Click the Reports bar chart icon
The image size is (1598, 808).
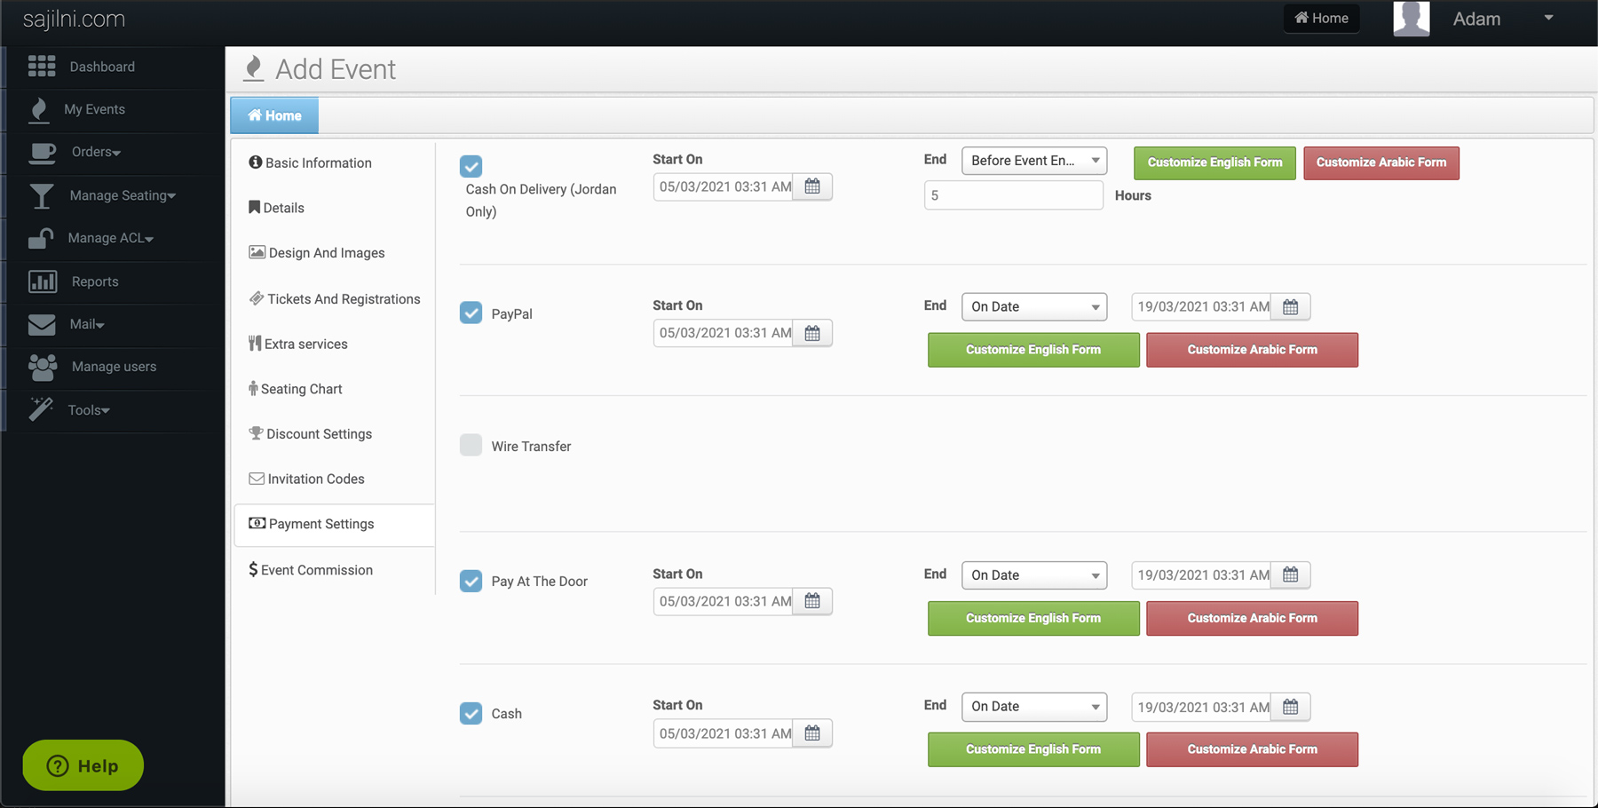point(42,281)
